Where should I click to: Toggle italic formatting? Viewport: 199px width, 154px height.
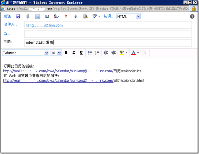click(x=74, y=53)
